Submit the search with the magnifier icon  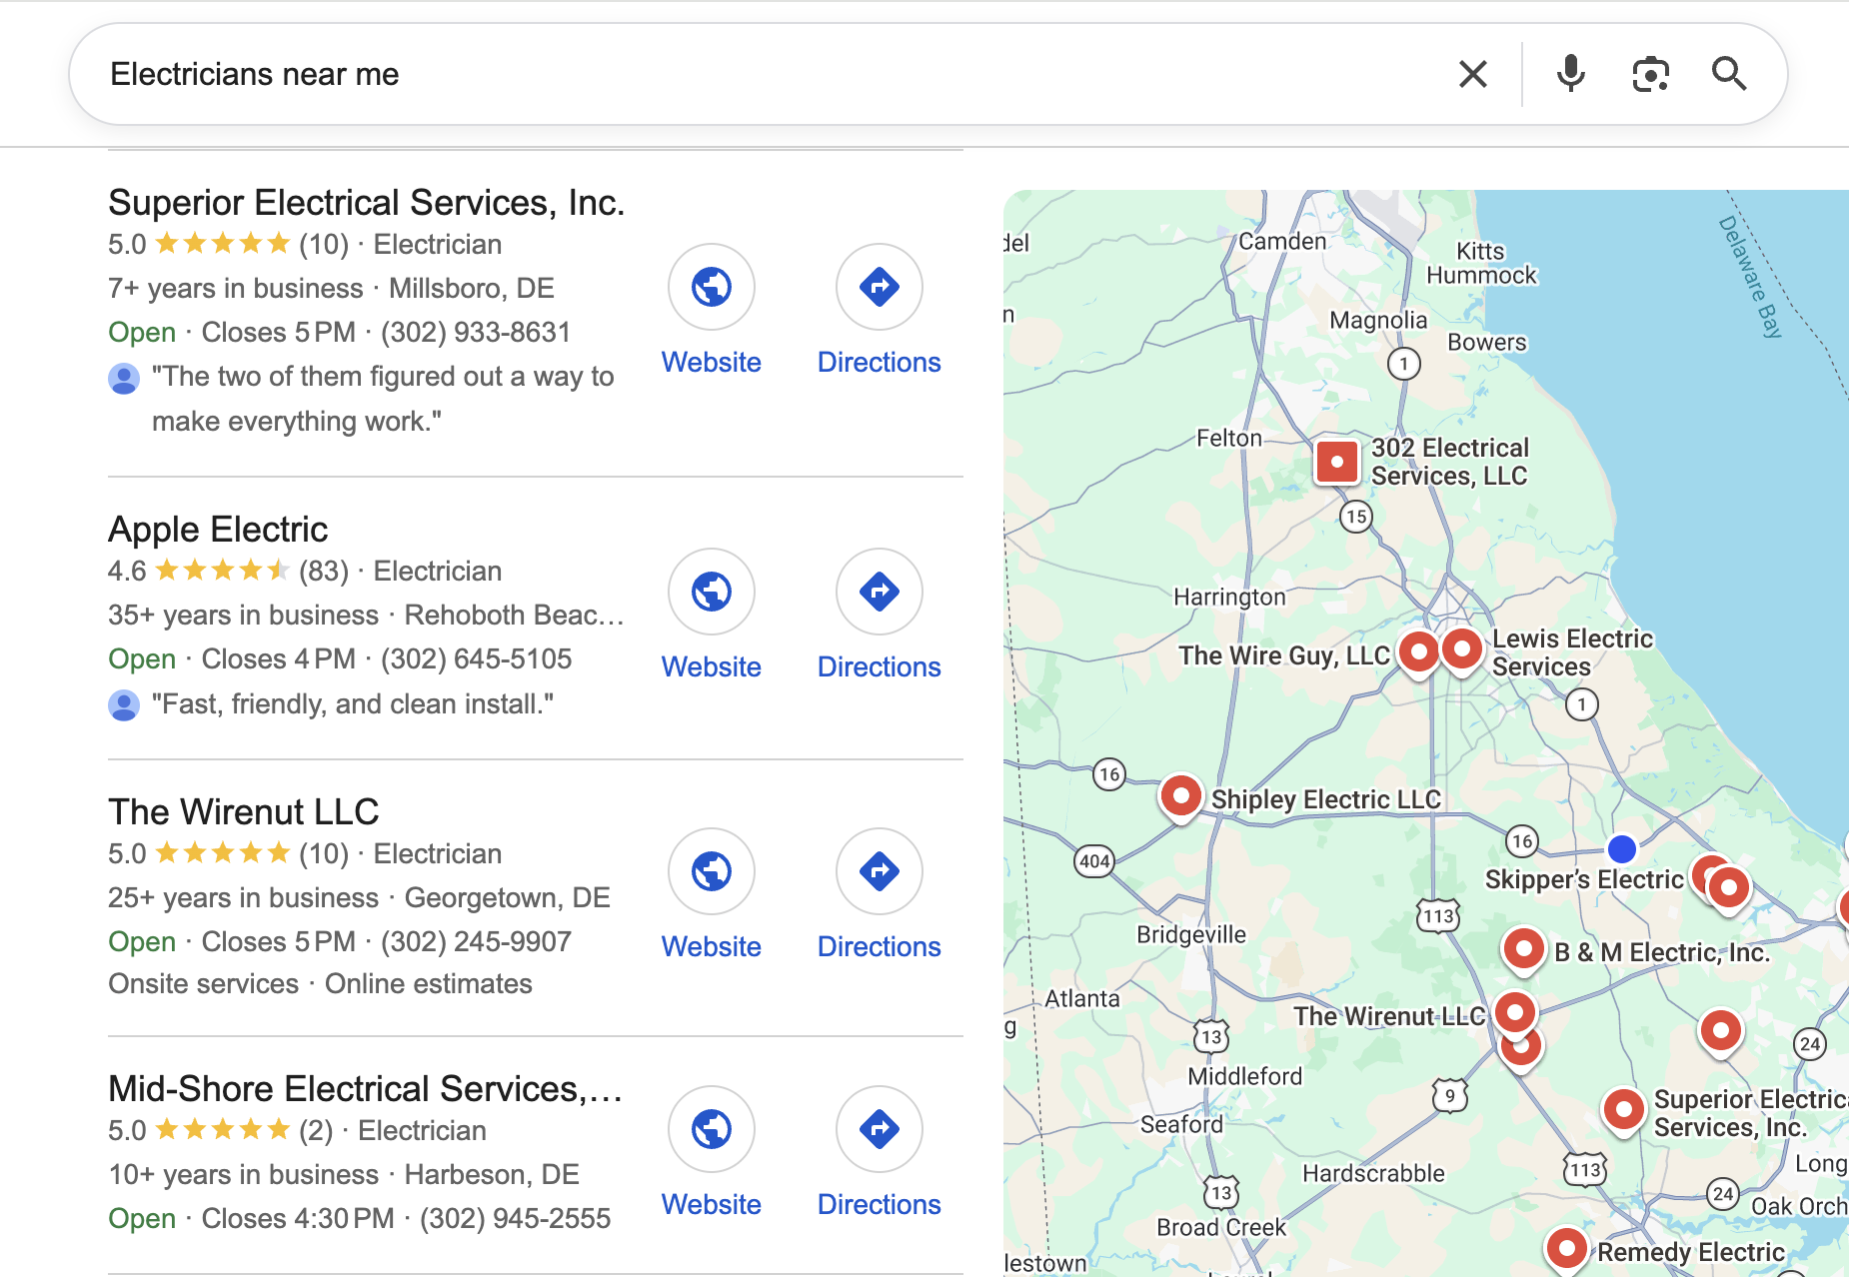pos(1729,74)
